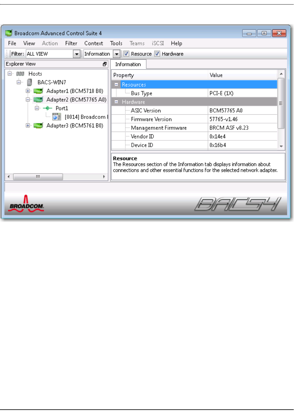The width and height of the screenshot is (294, 416).
Task: Select the Device ID property row
Action: click(194, 145)
